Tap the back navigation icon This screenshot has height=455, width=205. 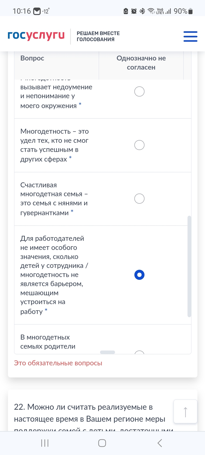tap(160, 443)
